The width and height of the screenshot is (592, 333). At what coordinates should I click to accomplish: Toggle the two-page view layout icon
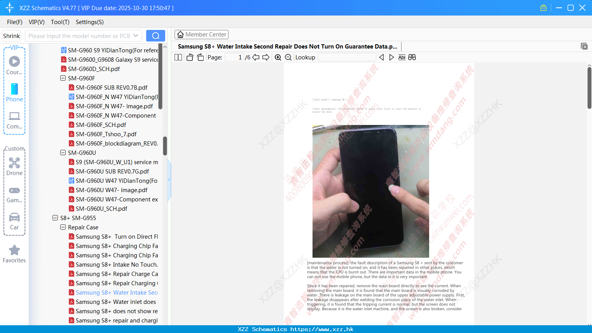178,57
